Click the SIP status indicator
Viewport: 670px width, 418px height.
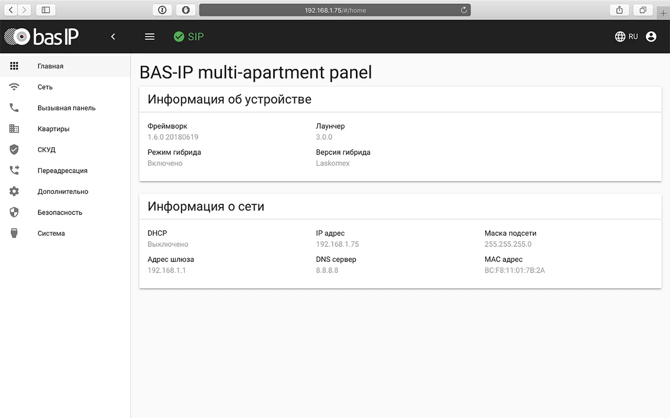tap(189, 37)
